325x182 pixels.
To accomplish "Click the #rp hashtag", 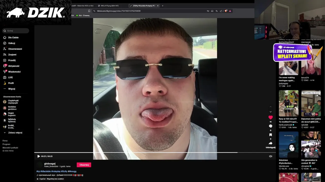I will click(x=38, y=171).
